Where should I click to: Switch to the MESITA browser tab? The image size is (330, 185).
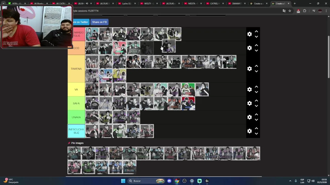pos(193,4)
